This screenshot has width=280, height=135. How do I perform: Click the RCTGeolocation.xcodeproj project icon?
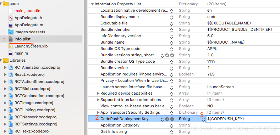tap(11, 96)
